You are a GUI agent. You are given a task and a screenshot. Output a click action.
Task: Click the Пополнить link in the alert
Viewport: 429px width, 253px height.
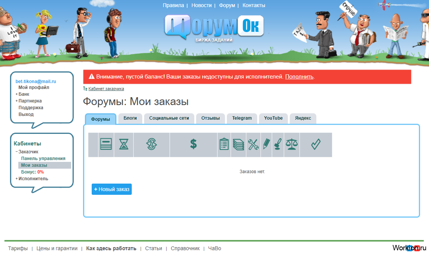[299, 77]
